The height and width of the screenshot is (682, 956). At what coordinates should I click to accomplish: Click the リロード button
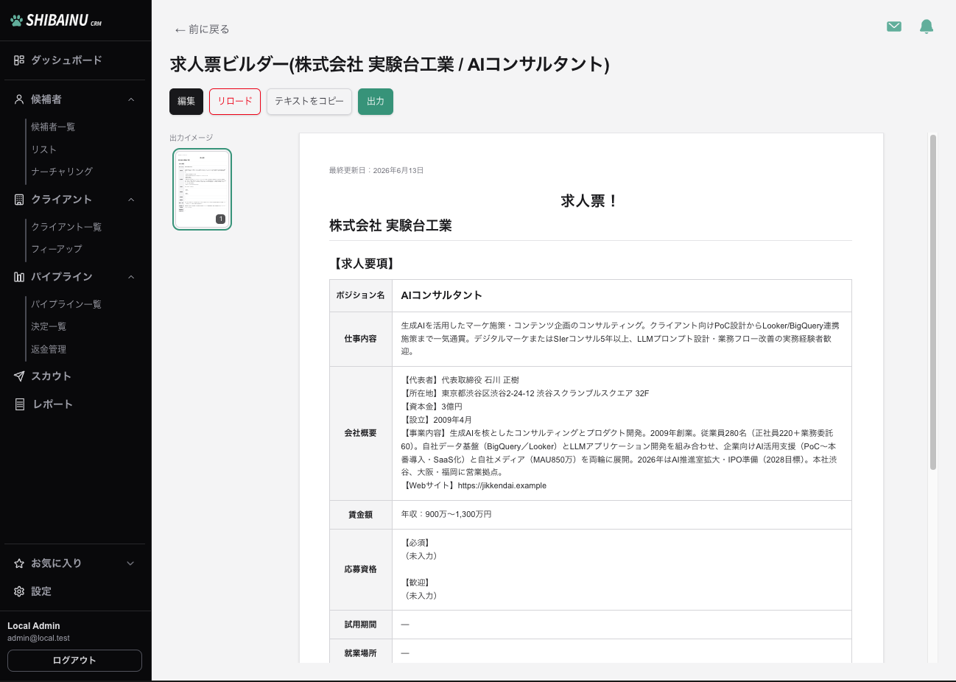click(235, 102)
